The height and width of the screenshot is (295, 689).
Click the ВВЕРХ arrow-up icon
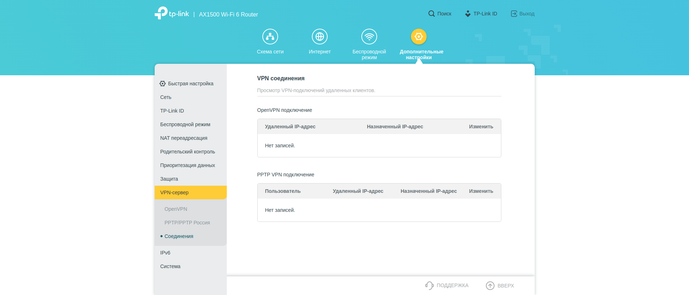(490, 285)
